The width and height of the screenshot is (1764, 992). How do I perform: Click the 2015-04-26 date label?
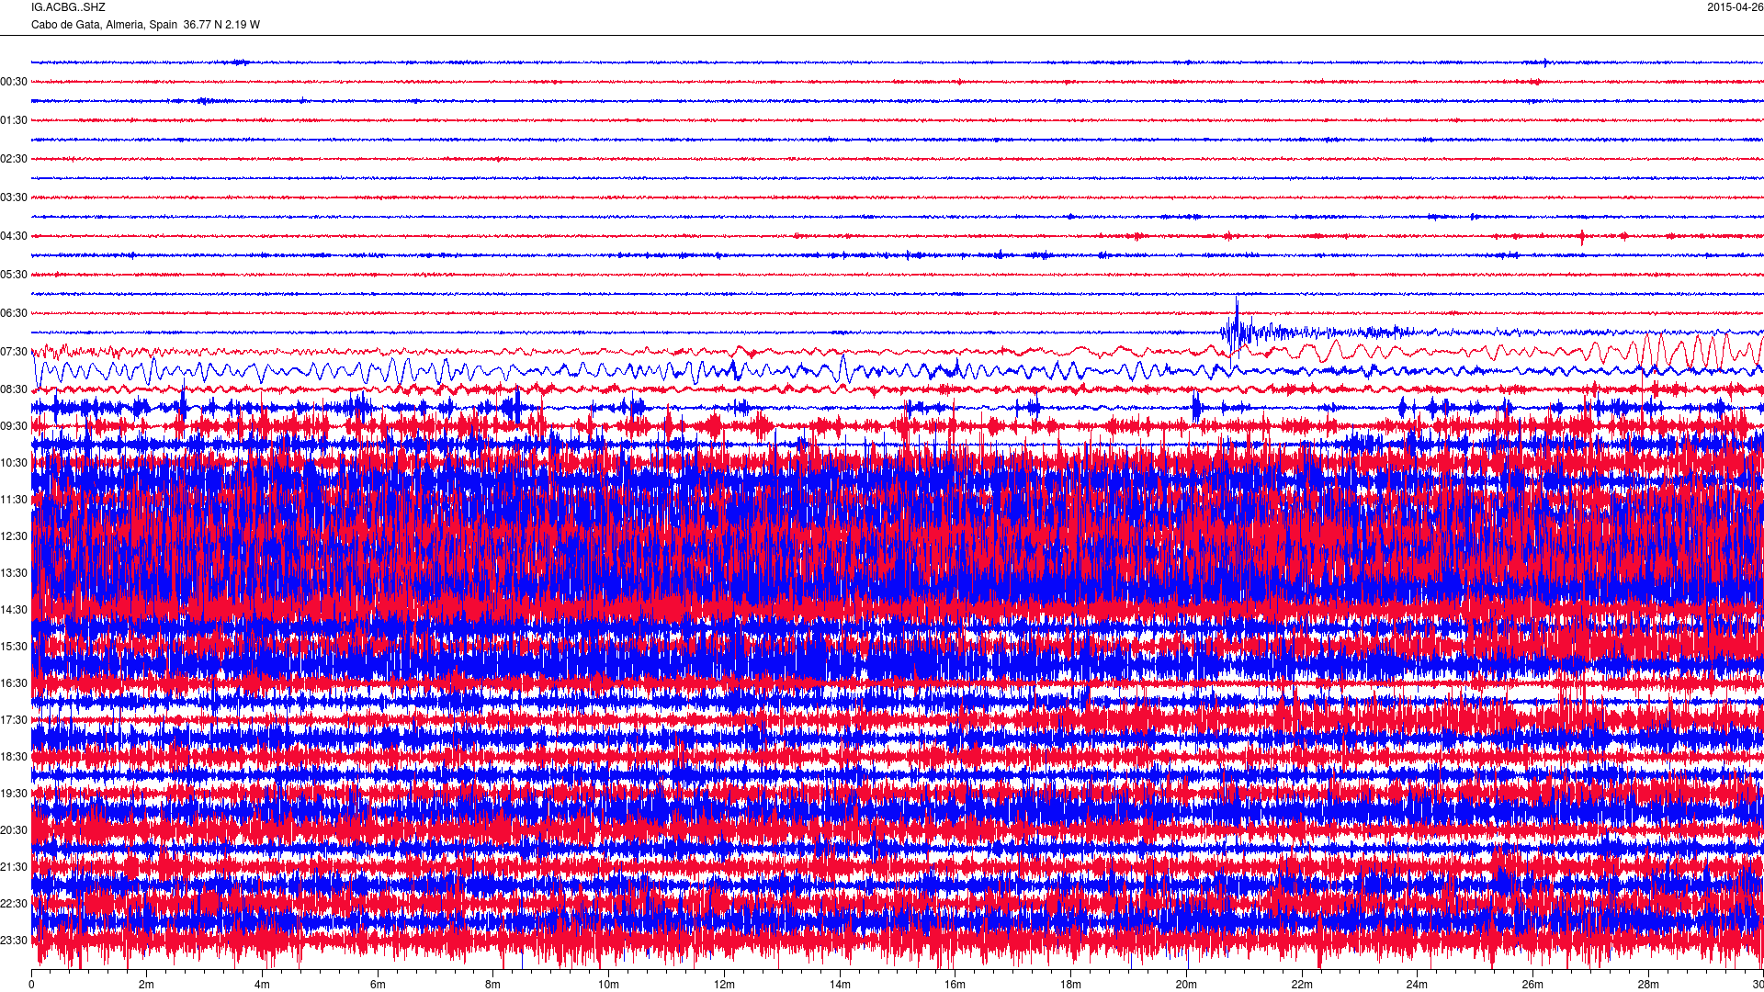(x=1735, y=7)
